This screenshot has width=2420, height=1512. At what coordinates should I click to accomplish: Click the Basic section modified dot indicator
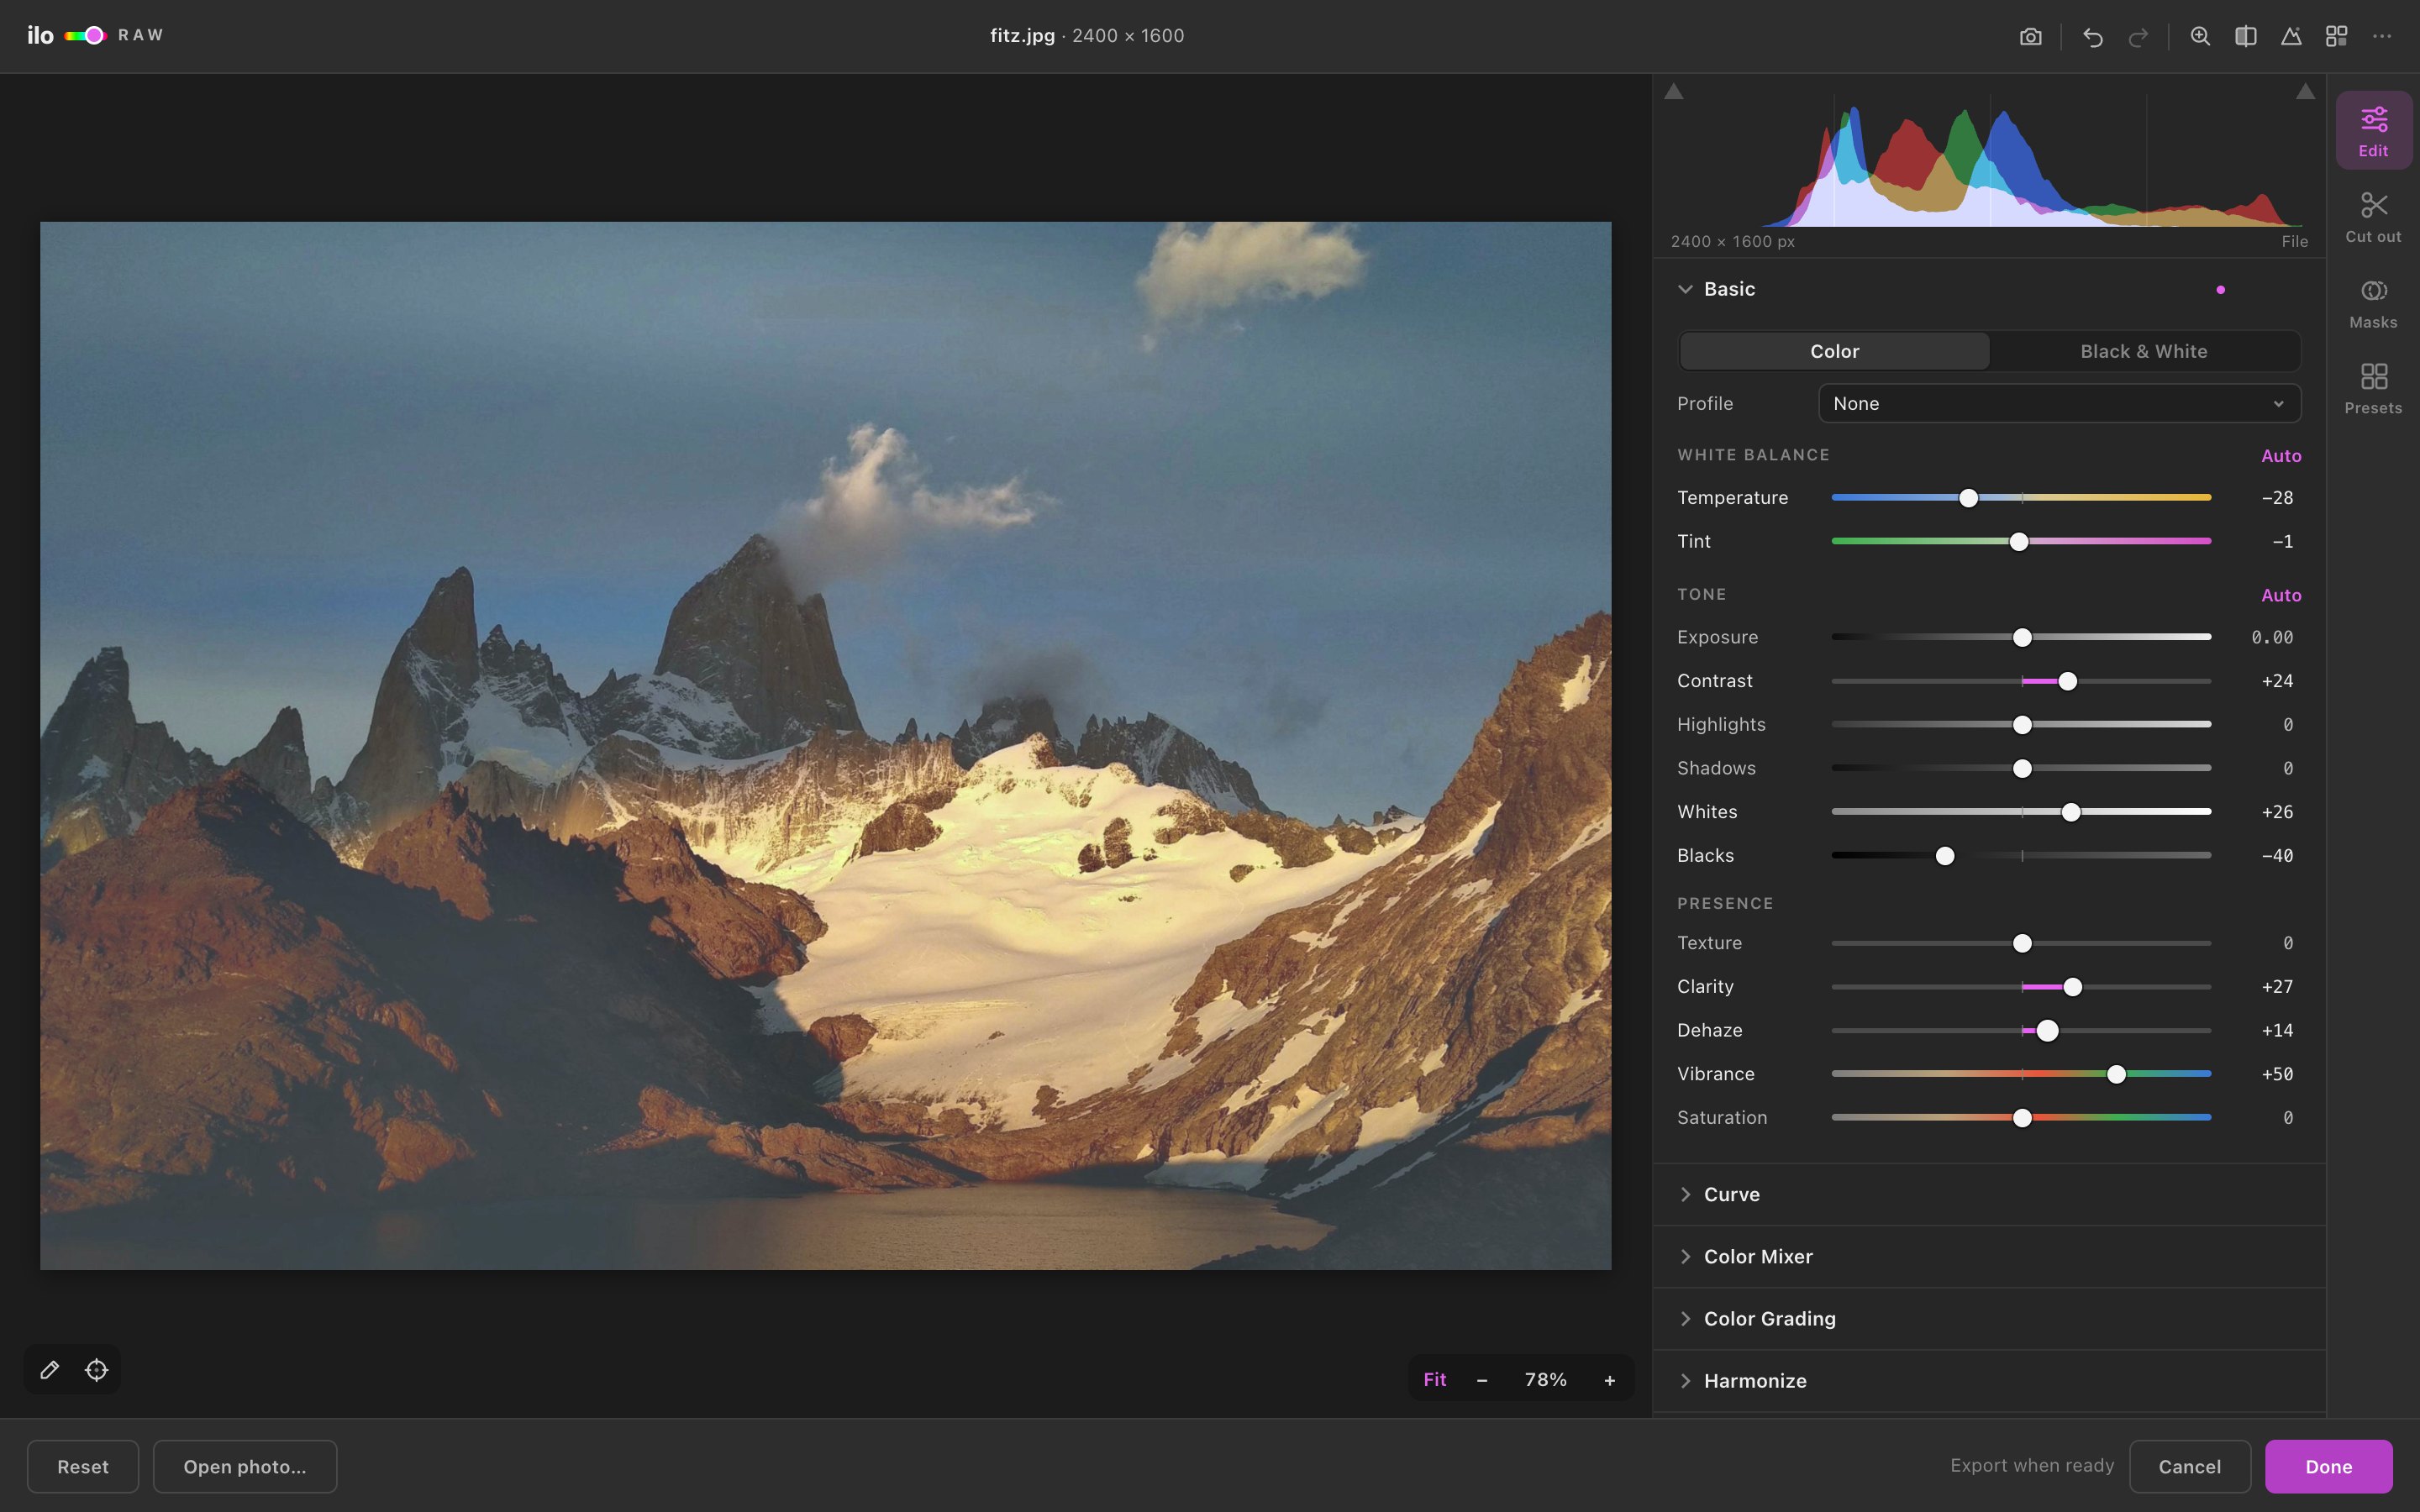coord(2220,290)
